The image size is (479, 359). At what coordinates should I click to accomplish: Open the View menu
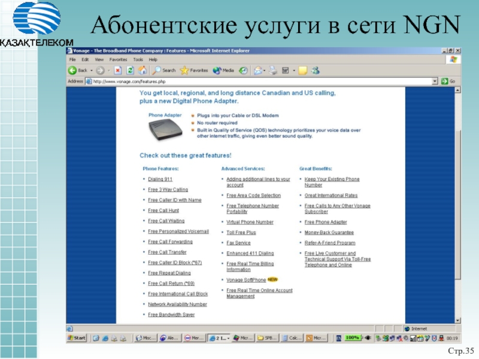pos(99,59)
